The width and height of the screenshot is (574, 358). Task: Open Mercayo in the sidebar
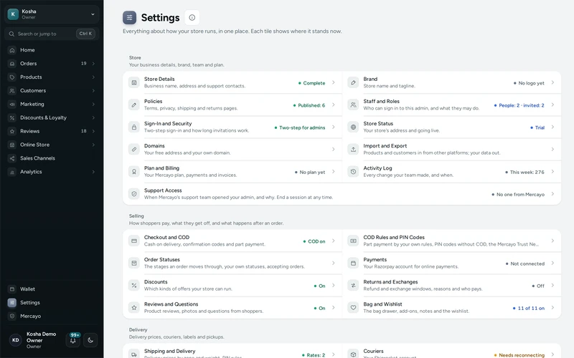point(52,316)
